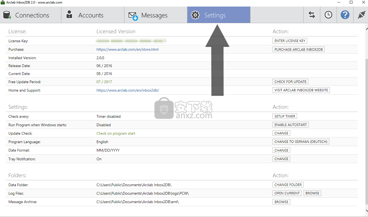Open the arclab inbox2db support link
368x217 pixels.
(x=128, y=90)
